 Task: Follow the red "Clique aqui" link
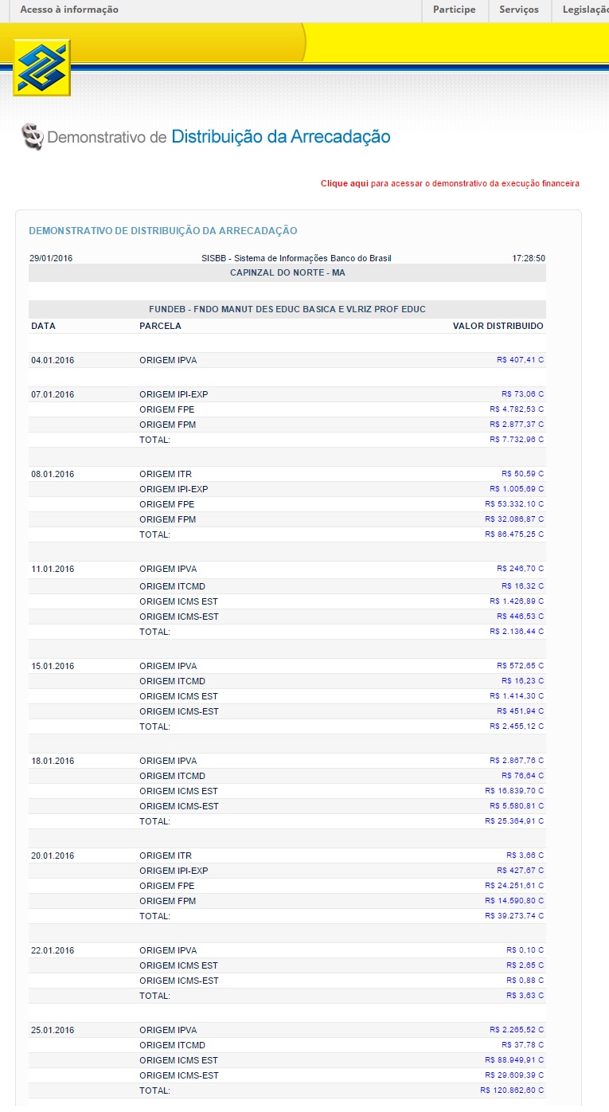[345, 184]
